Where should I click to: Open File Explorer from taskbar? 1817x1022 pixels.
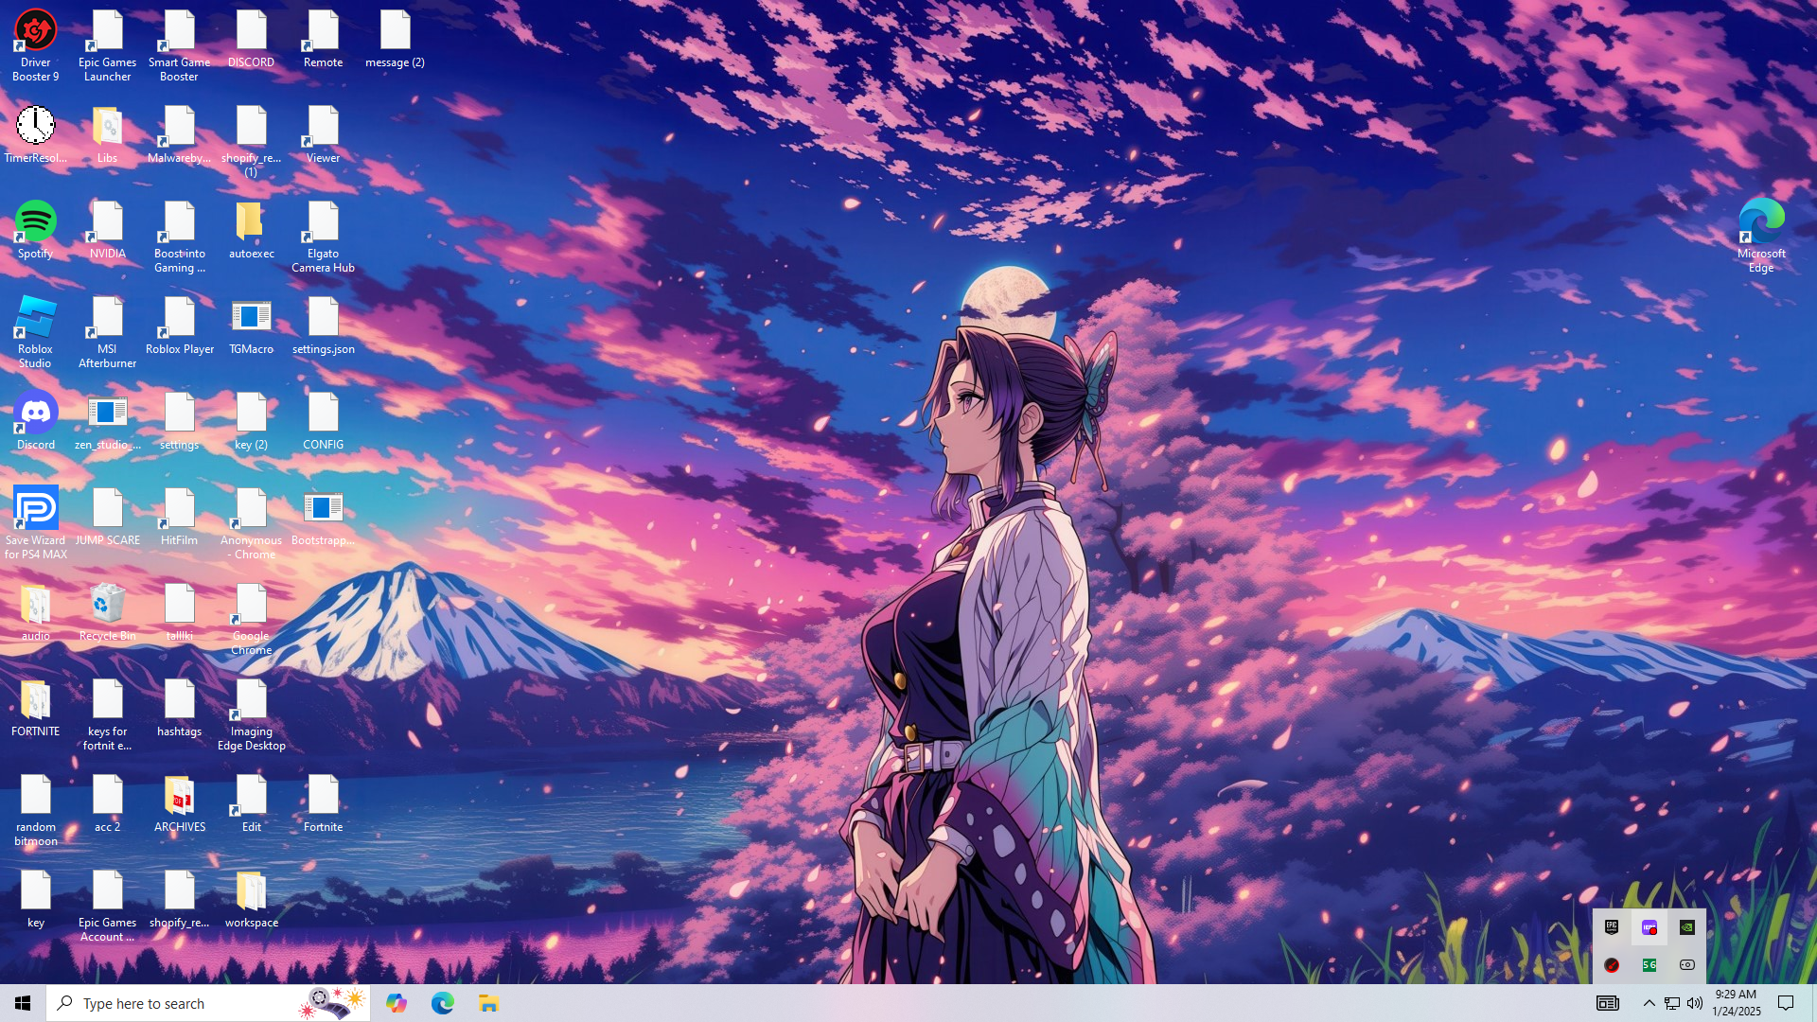488,1003
